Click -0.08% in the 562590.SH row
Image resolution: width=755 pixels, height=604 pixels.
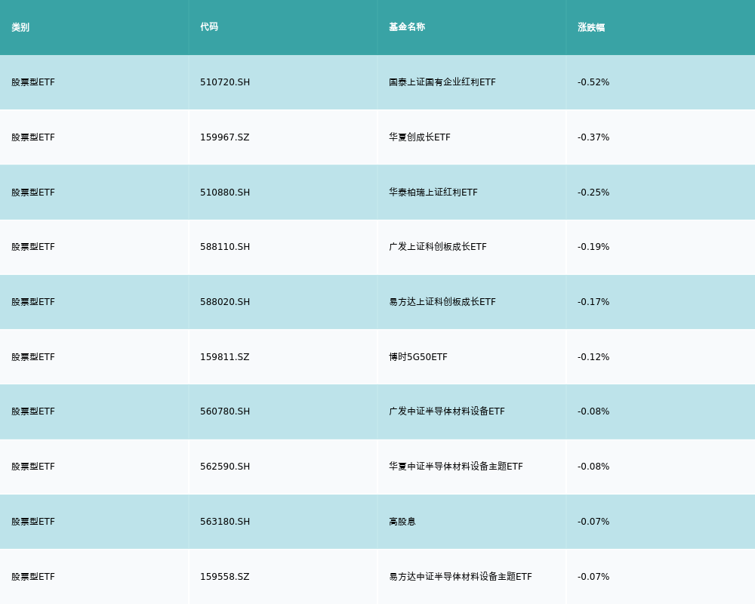coord(593,467)
